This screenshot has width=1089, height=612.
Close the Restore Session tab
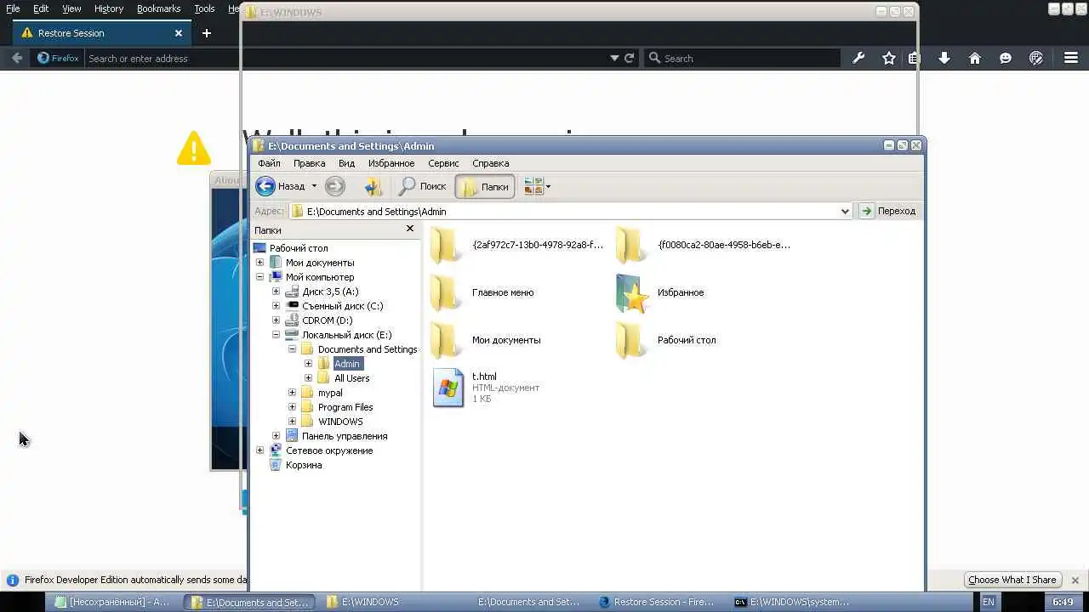tap(179, 33)
